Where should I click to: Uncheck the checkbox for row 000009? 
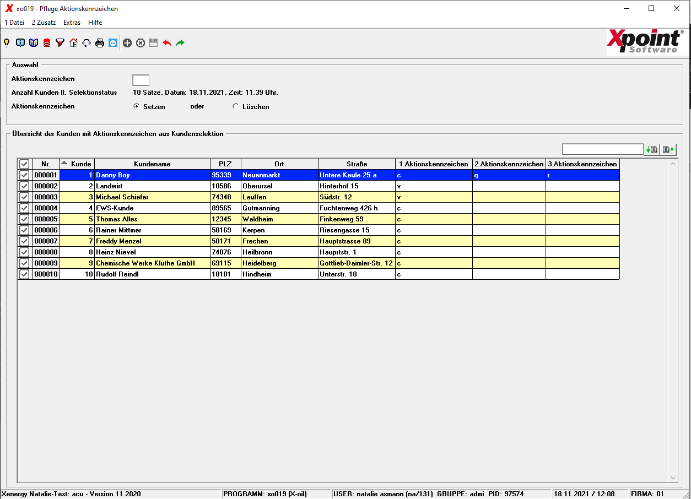(x=24, y=263)
